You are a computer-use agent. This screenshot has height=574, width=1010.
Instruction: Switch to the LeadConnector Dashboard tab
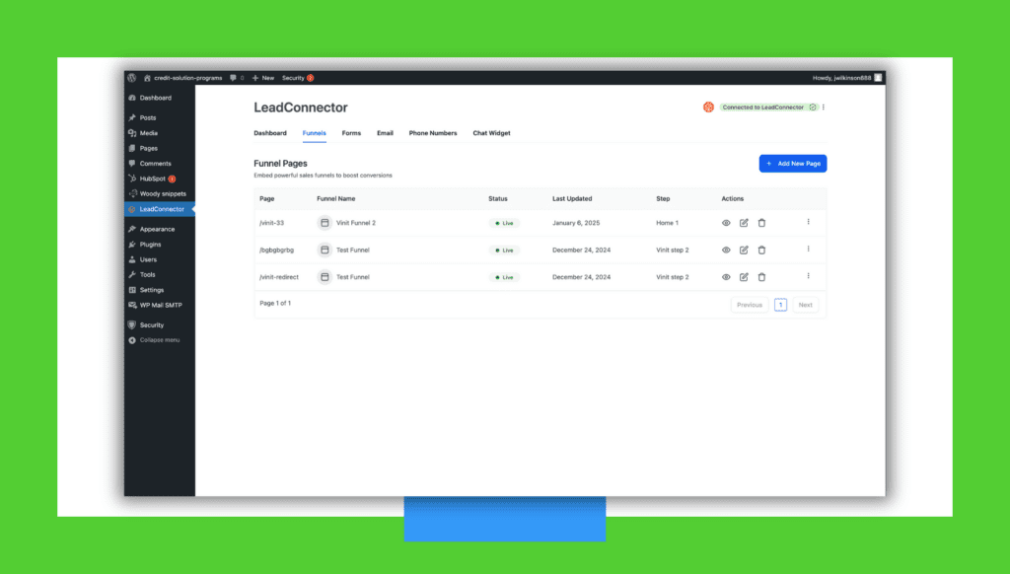click(x=270, y=133)
